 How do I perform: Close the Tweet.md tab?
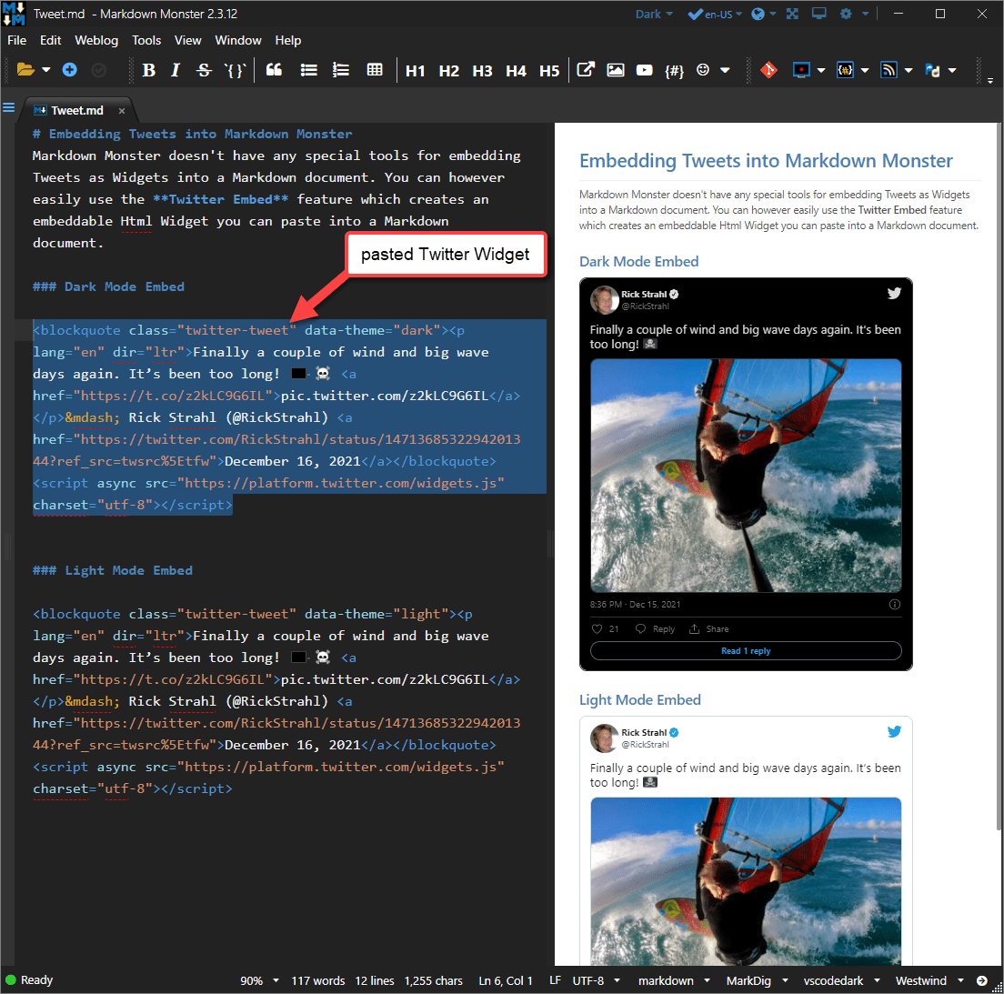tap(122, 111)
